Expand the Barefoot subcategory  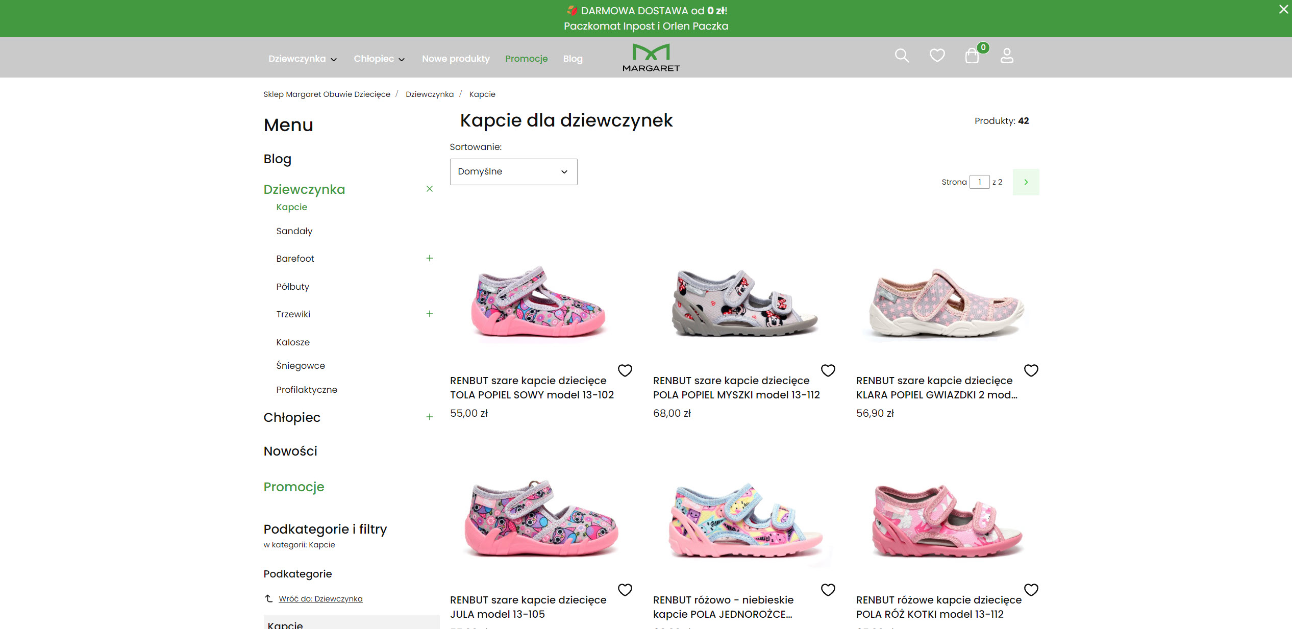click(430, 258)
